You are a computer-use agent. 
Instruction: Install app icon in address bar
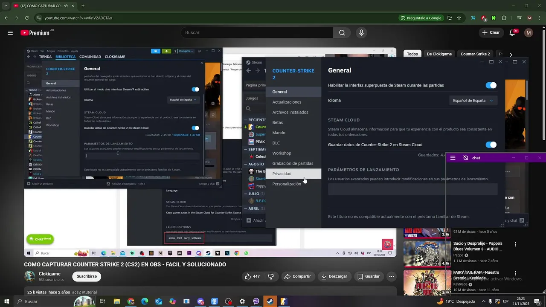[x=450, y=18]
